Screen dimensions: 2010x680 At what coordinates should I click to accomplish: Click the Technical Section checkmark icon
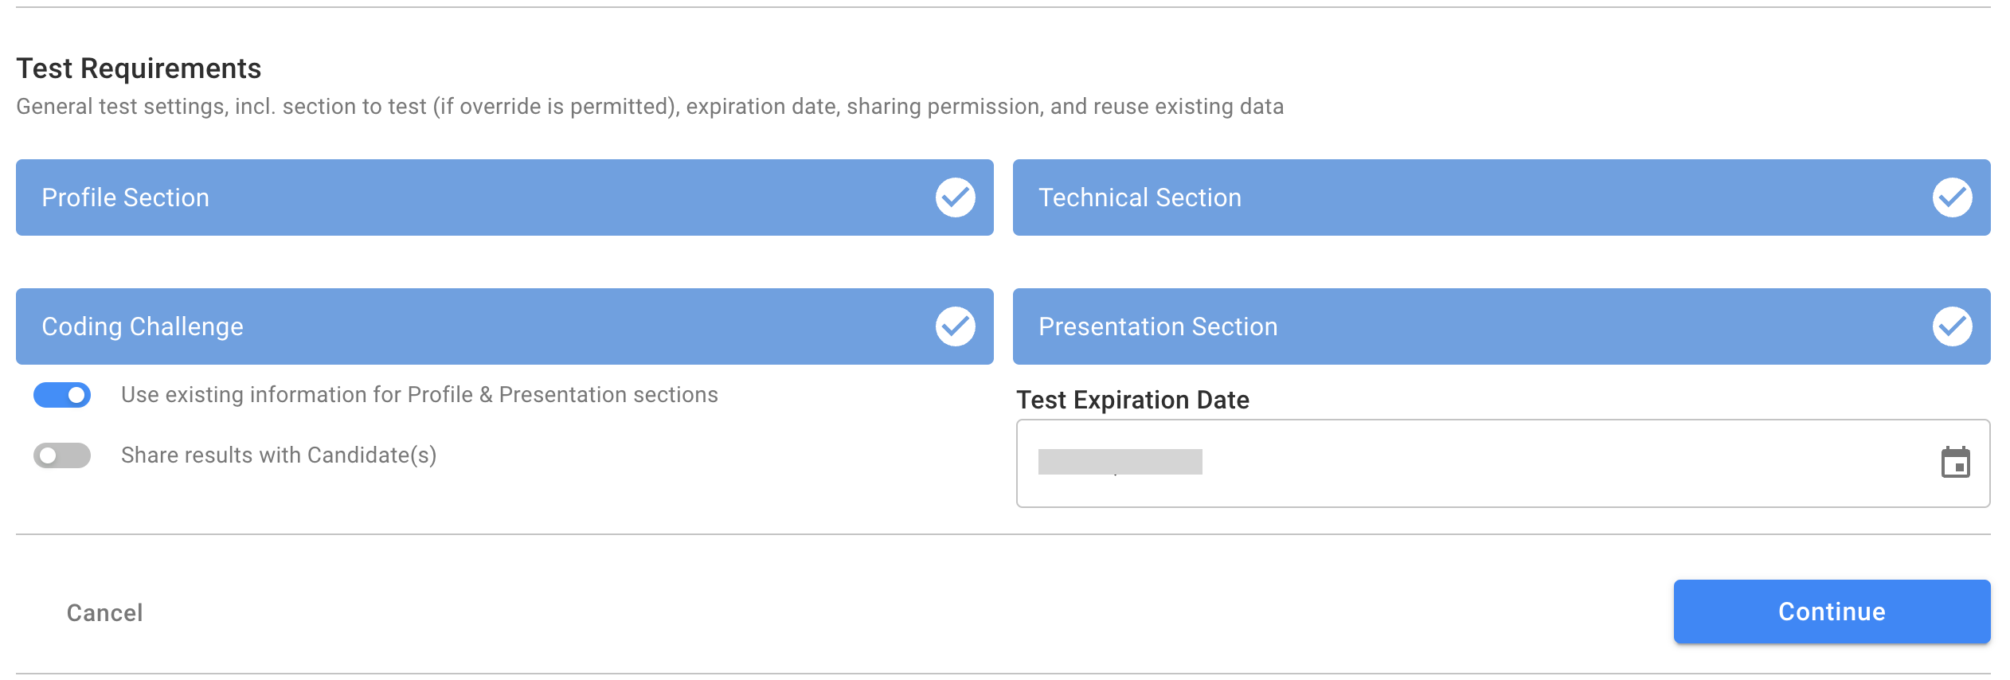(x=1952, y=197)
